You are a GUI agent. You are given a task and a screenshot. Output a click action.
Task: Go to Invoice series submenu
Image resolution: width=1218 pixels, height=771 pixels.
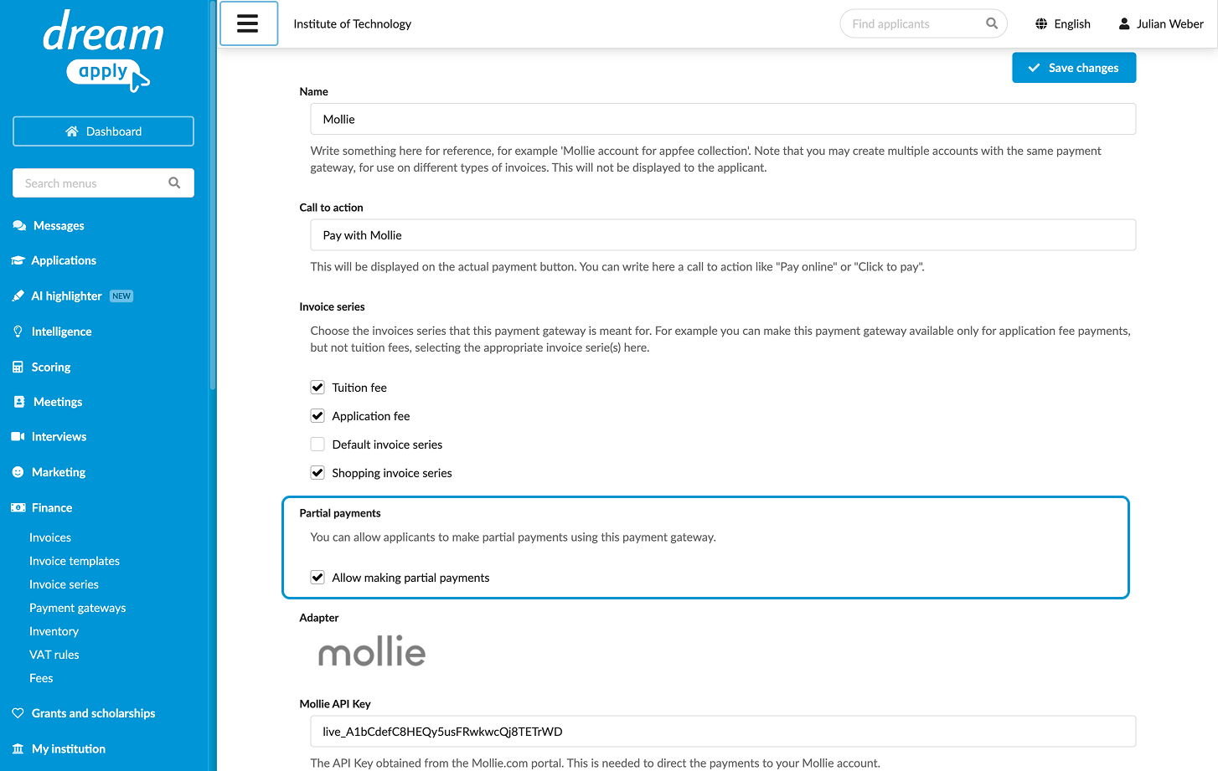coord(64,584)
